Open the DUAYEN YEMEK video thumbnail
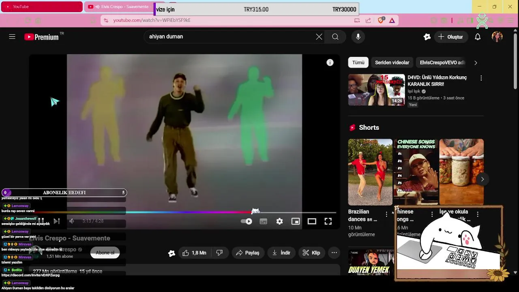 [x=371, y=262]
